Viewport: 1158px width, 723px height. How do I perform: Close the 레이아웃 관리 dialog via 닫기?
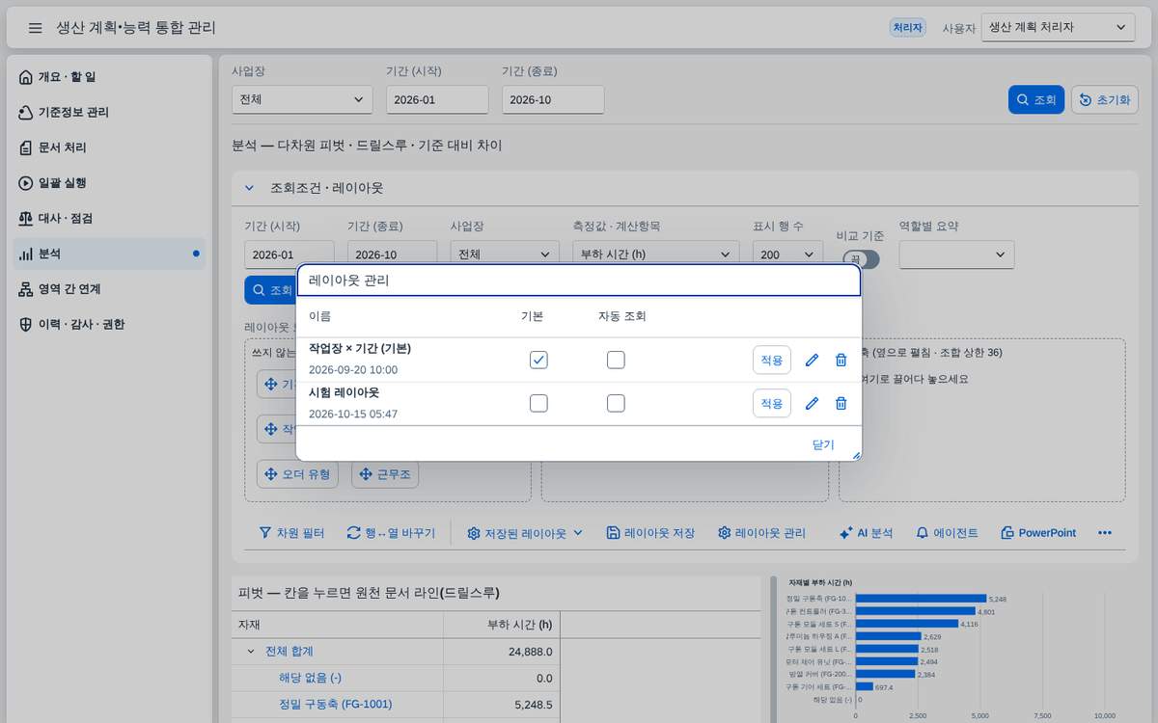pos(823,444)
